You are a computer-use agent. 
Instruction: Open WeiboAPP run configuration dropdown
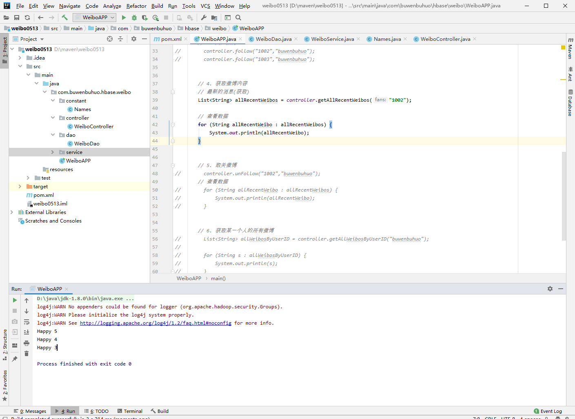[x=95, y=18]
